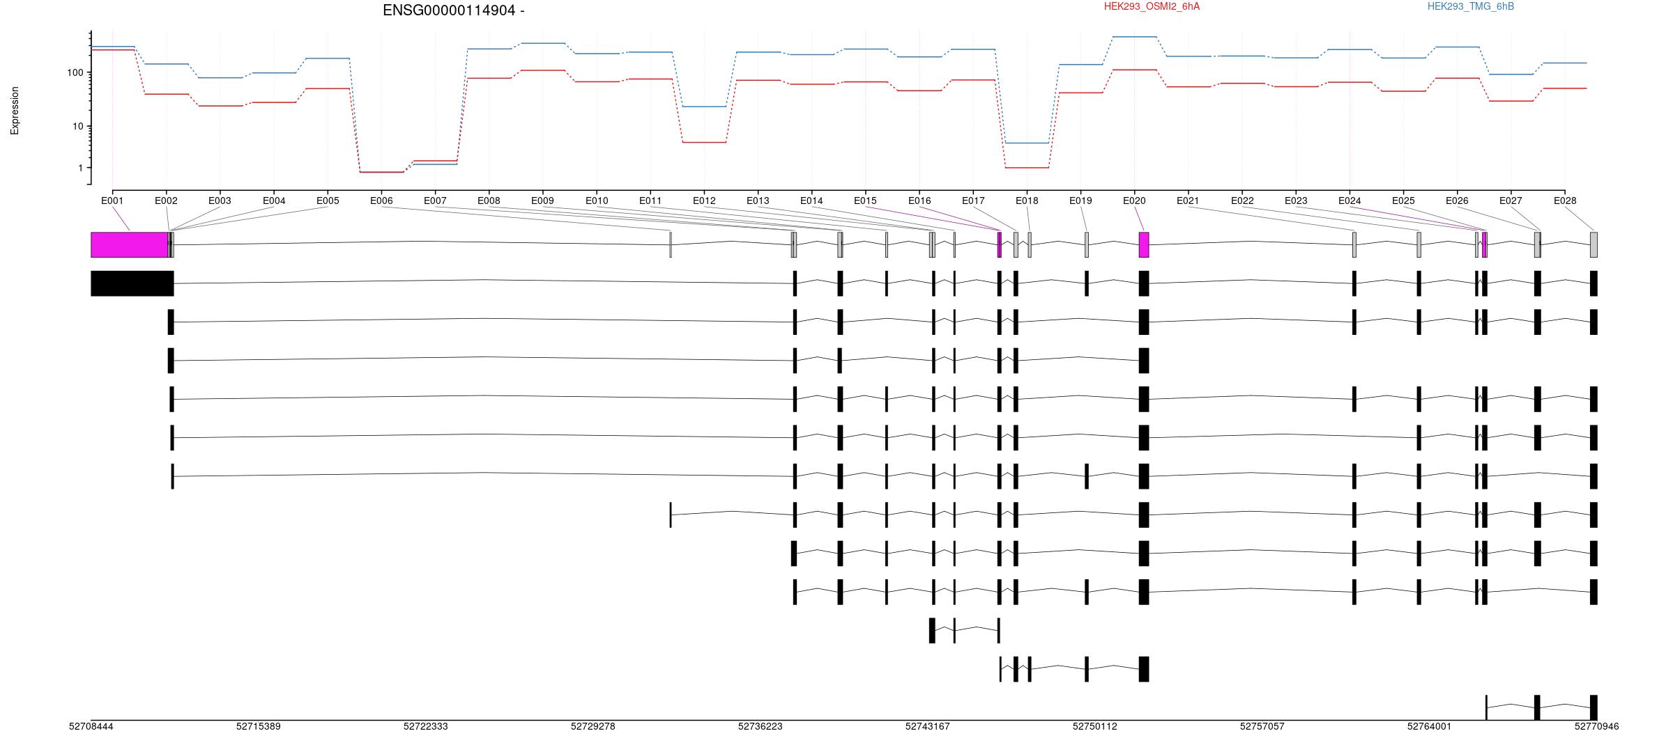Image resolution: width=1673 pixels, height=738 pixels.
Task: Click exon label E024
Action: (1350, 201)
